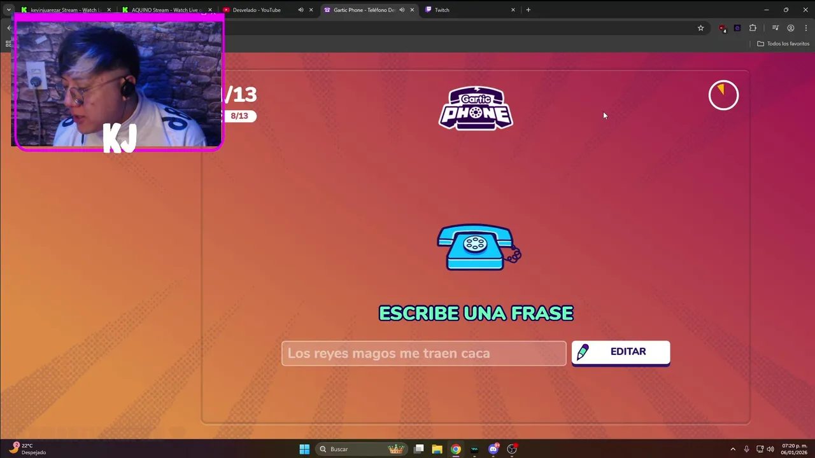Click the round countdown timer icon
This screenshot has height=458, width=815.
(x=723, y=95)
